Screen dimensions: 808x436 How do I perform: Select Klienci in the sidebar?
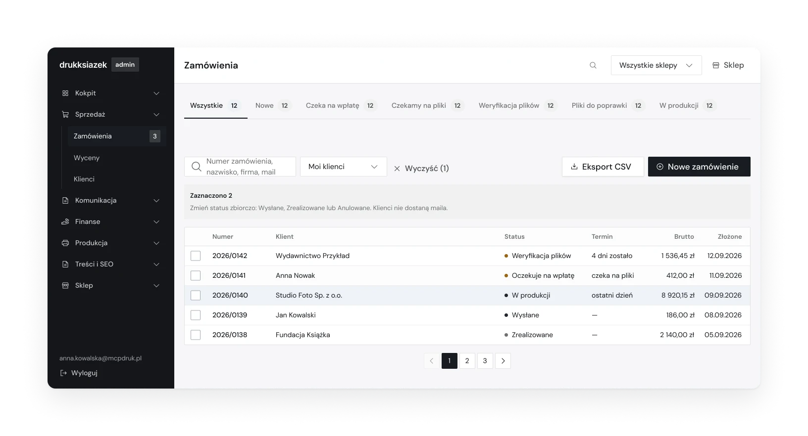(x=84, y=179)
